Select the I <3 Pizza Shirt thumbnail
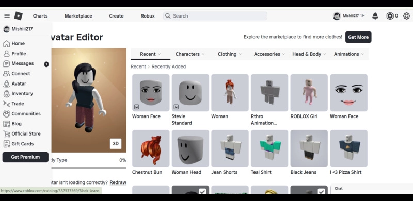 click(x=349, y=148)
